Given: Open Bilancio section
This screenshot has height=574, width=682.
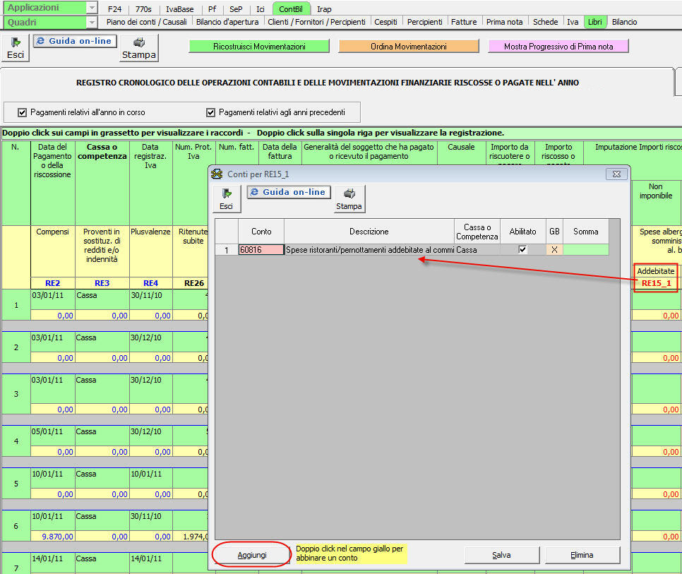Looking at the screenshot, I should [624, 22].
